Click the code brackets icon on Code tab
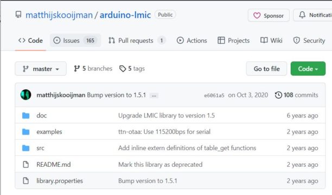This screenshot has width=332, height=195. [22, 40]
